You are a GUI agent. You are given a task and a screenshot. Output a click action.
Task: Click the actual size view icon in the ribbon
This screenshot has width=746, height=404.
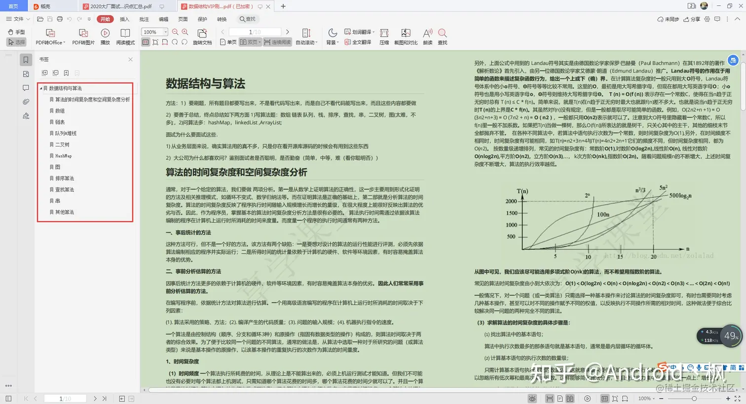146,42
